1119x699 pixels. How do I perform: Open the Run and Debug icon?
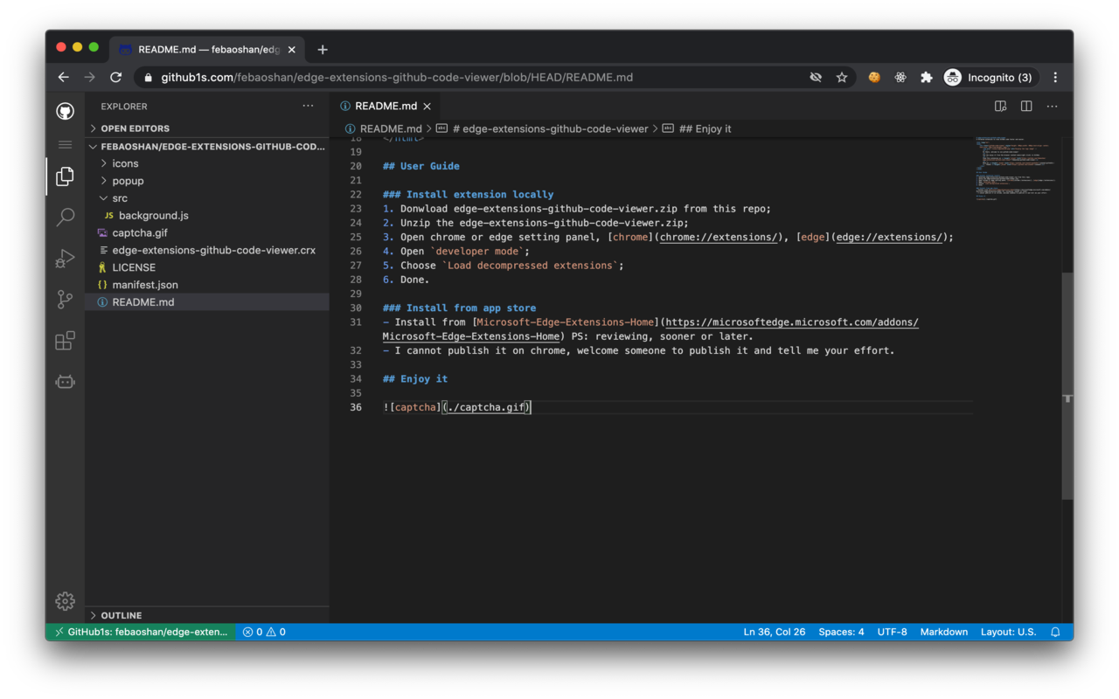pyautogui.click(x=66, y=259)
